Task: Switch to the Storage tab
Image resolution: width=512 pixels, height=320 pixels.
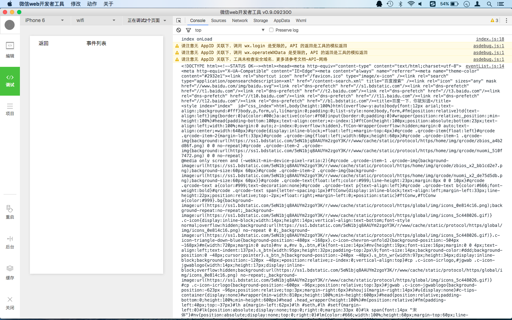Action: point(261,21)
